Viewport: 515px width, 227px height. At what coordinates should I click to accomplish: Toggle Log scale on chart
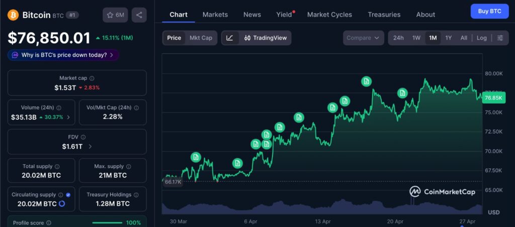481,38
